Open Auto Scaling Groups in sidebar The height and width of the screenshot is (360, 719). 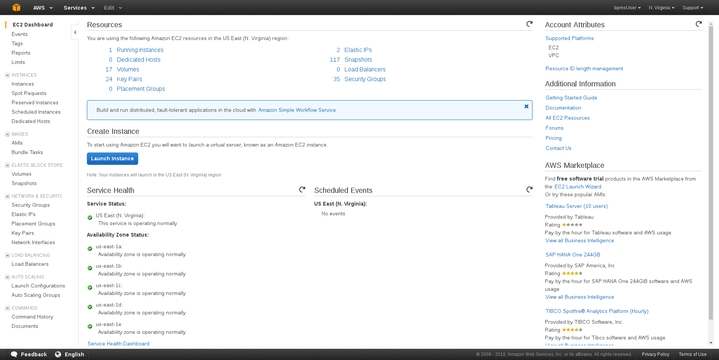pos(36,295)
